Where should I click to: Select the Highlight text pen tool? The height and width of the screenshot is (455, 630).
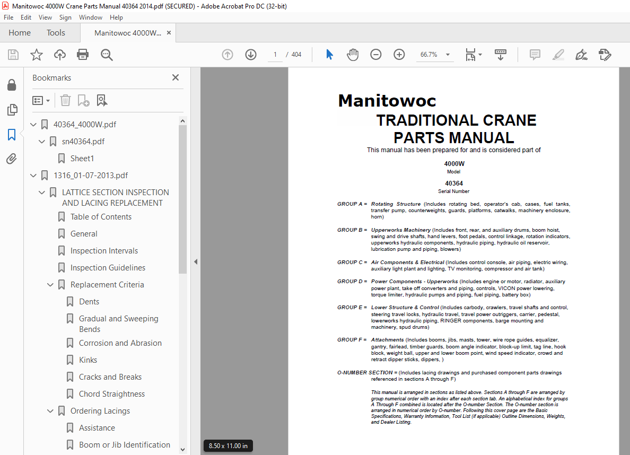[x=558, y=55]
